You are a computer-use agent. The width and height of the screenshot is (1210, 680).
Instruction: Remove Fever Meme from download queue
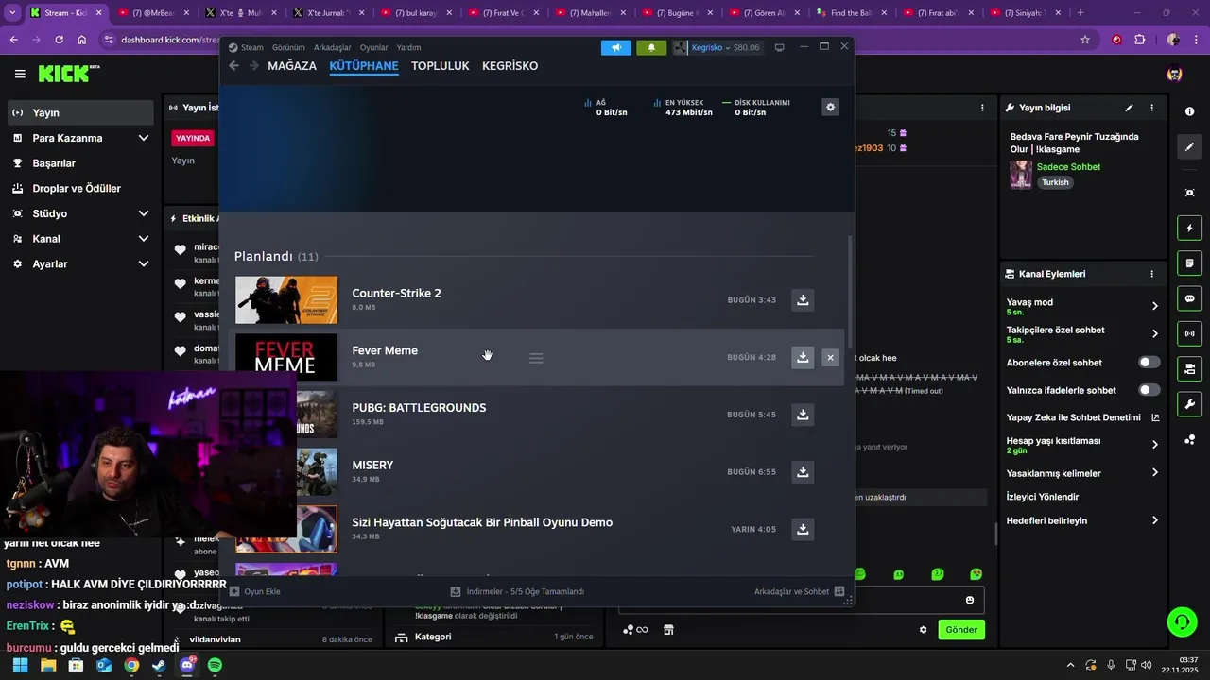point(830,358)
